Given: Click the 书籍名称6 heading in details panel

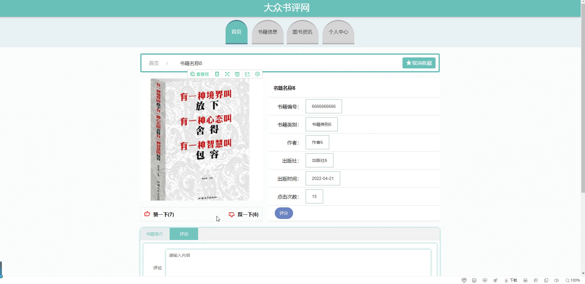Looking at the screenshot, I should click(284, 88).
